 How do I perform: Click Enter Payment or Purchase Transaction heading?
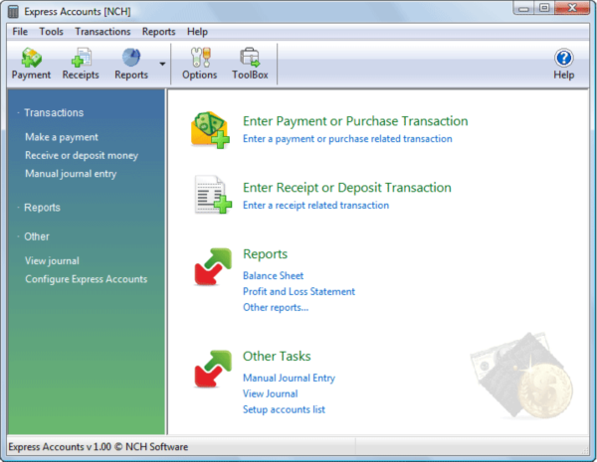click(x=355, y=121)
